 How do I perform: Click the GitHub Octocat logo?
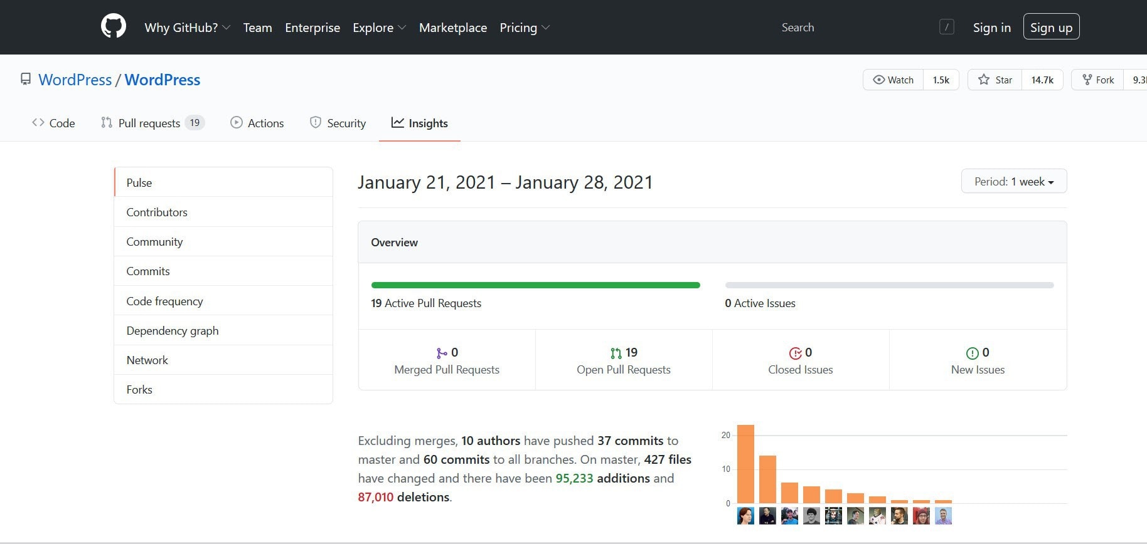(x=114, y=27)
